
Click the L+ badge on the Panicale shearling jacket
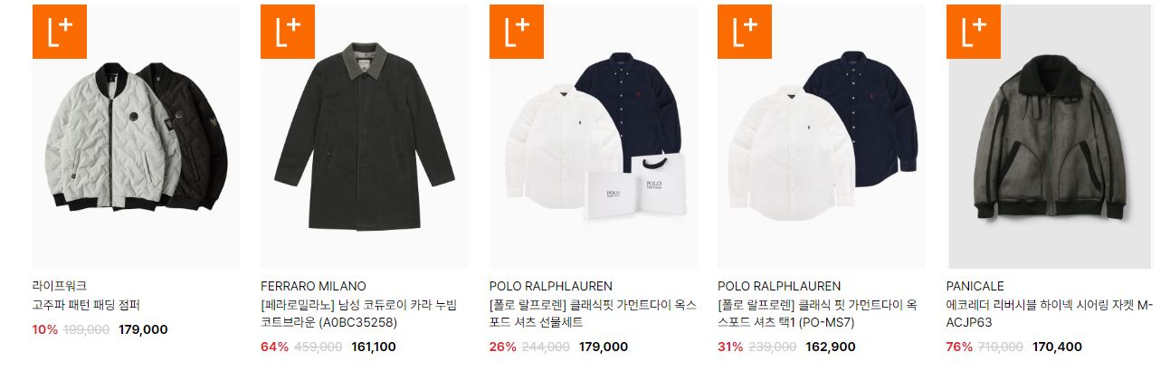(x=974, y=32)
